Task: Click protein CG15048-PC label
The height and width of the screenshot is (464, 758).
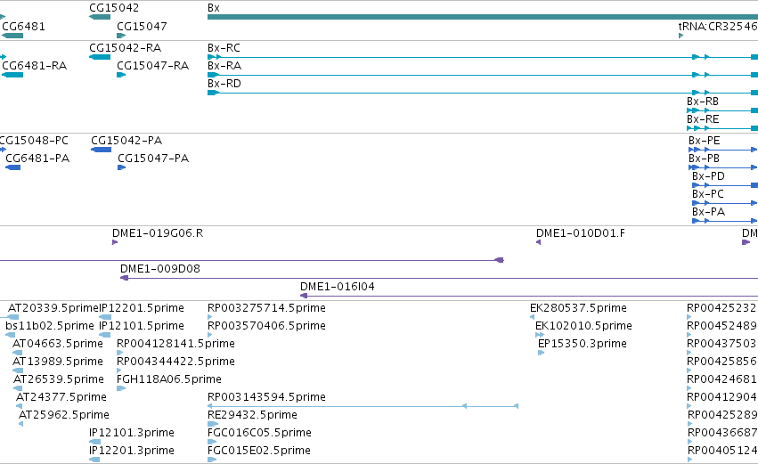Action: (x=34, y=141)
